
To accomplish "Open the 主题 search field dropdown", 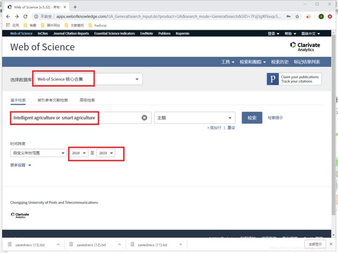I will (194, 118).
